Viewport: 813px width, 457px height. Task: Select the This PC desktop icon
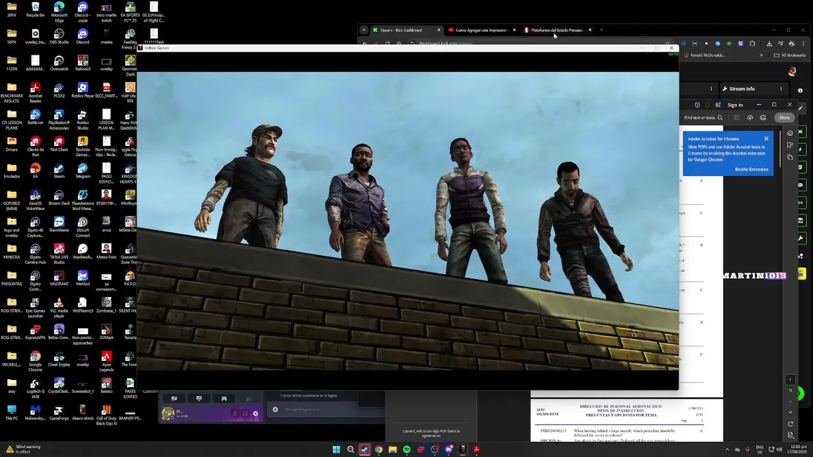(x=11, y=413)
